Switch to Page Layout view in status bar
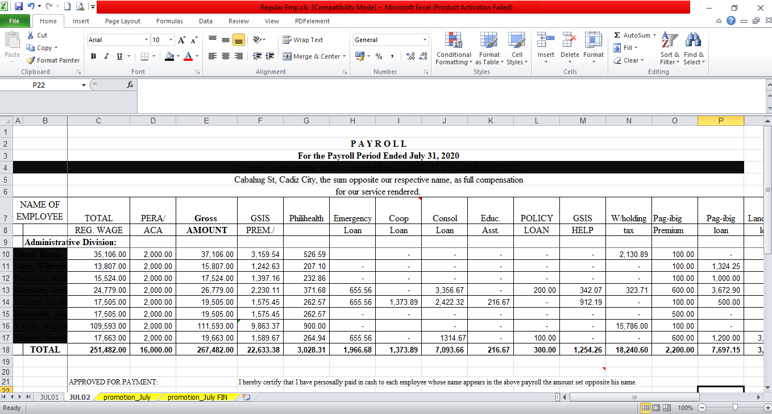 point(657,408)
